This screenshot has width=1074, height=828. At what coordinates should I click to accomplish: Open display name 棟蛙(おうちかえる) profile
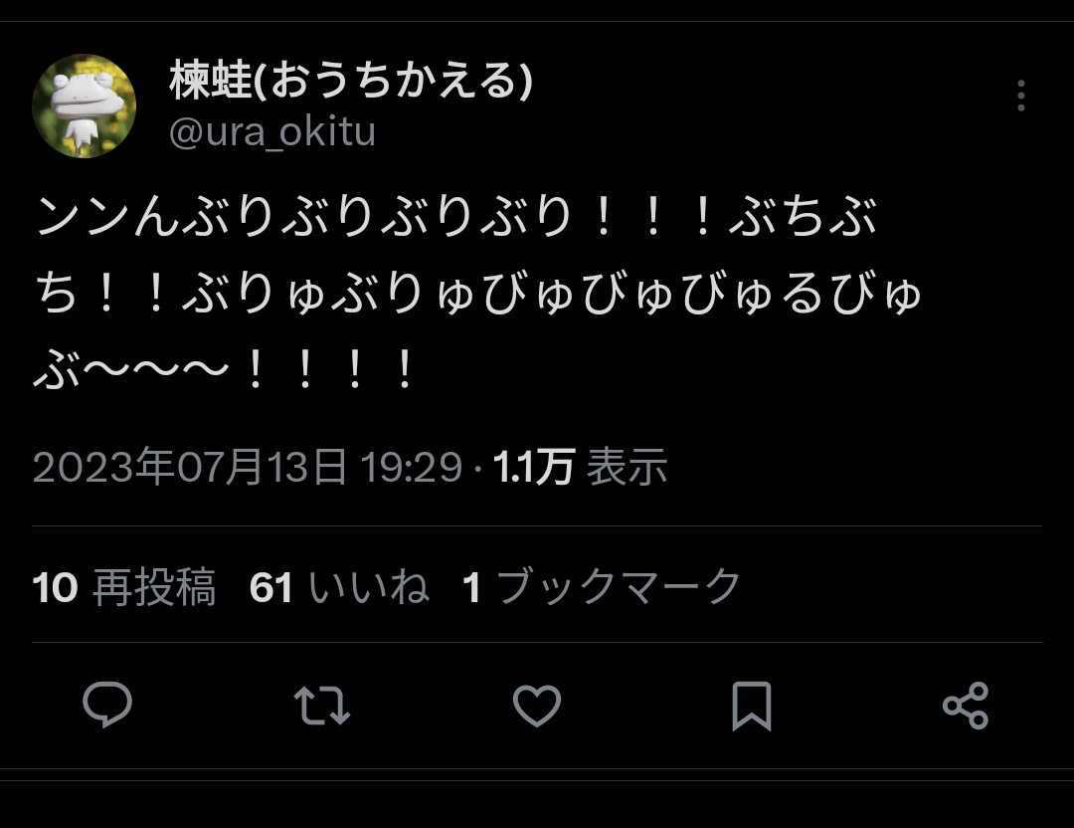coord(351,81)
